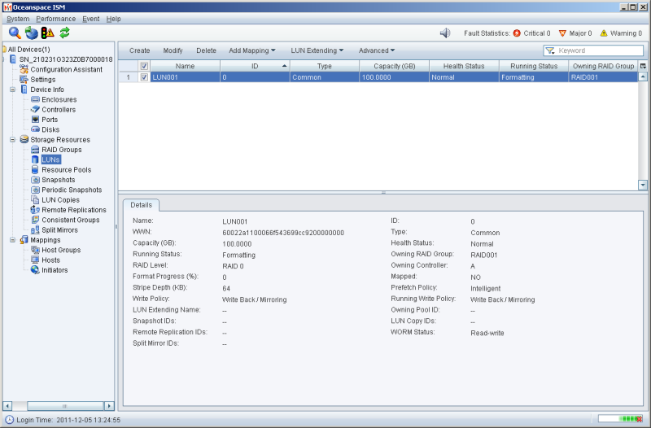Click the RAID001 cell in the table
Image resolution: width=651 pixels, height=428 pixels.
(x=603, y=77)
